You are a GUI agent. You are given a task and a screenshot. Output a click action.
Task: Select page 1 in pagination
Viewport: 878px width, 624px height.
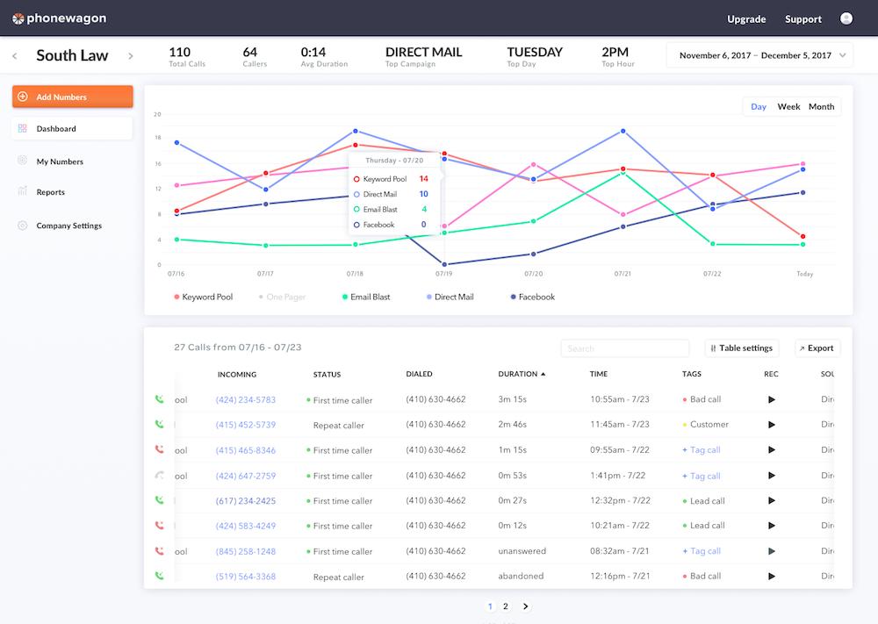491,606
